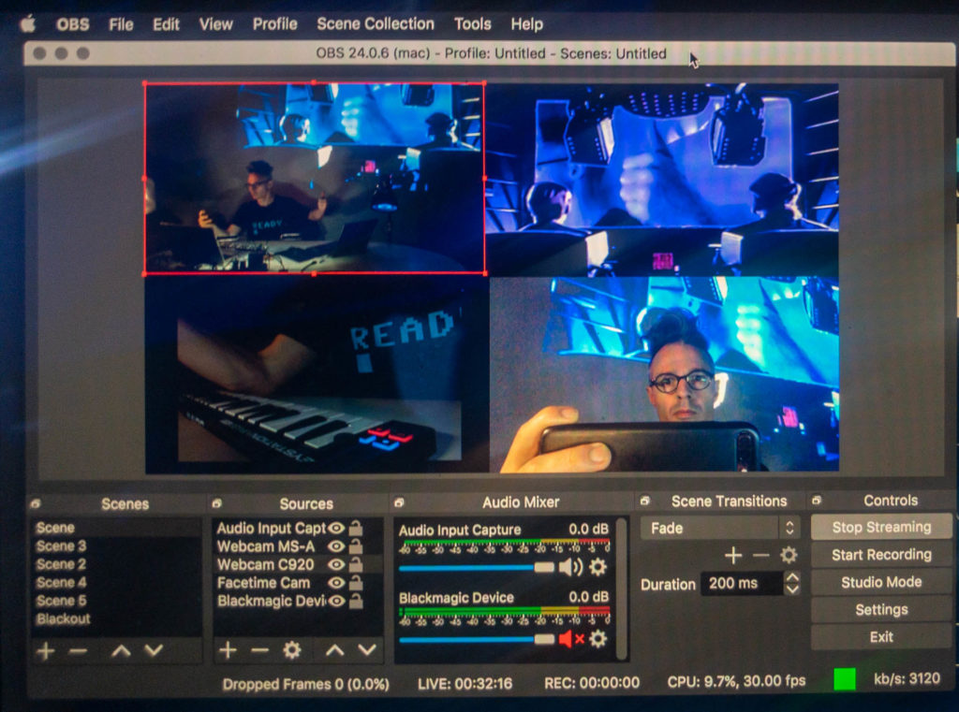Open Blackmagic Device audio settings gear
The height and width of the screenshot is (712, 959).
coord(598,639)
